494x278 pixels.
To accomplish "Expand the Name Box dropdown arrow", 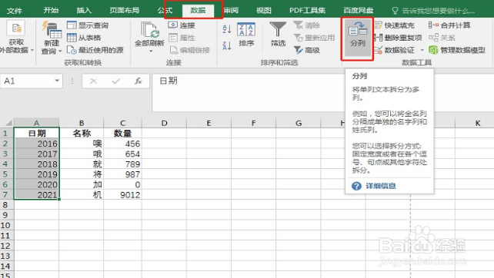I will 57,81.
